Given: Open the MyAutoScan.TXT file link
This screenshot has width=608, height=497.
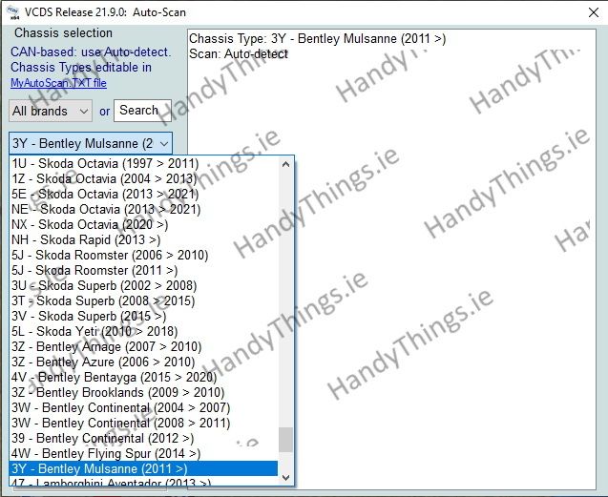Looking at the screenshot, I should coord(58,83).
